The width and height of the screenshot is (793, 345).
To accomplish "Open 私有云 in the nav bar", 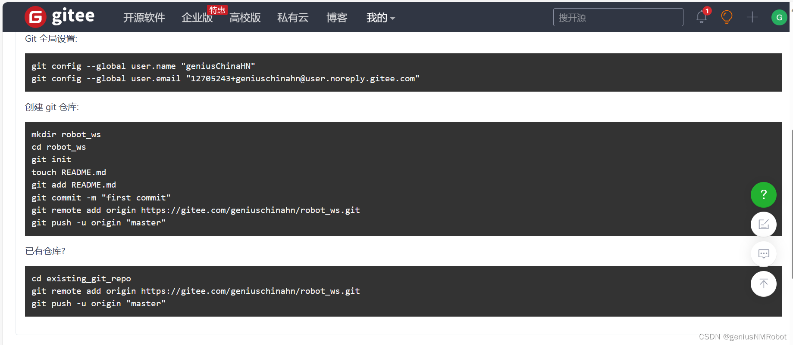I will [x=293, y=18].
